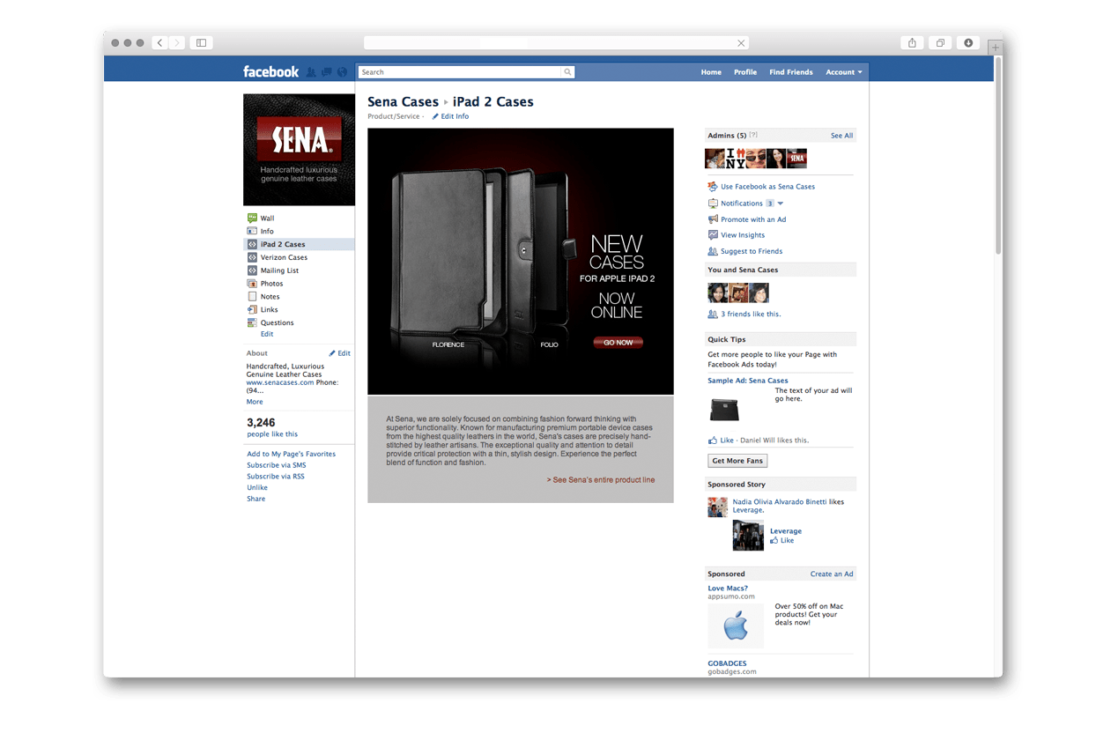
Task: Click the Safari share icon
Action: tap(913, 42)
